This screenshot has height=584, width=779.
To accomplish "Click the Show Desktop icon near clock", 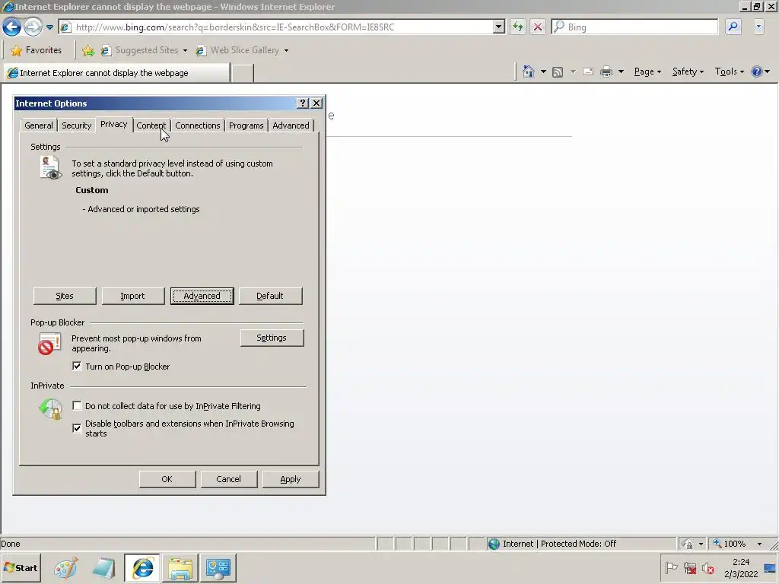I will tap(771, 568).
